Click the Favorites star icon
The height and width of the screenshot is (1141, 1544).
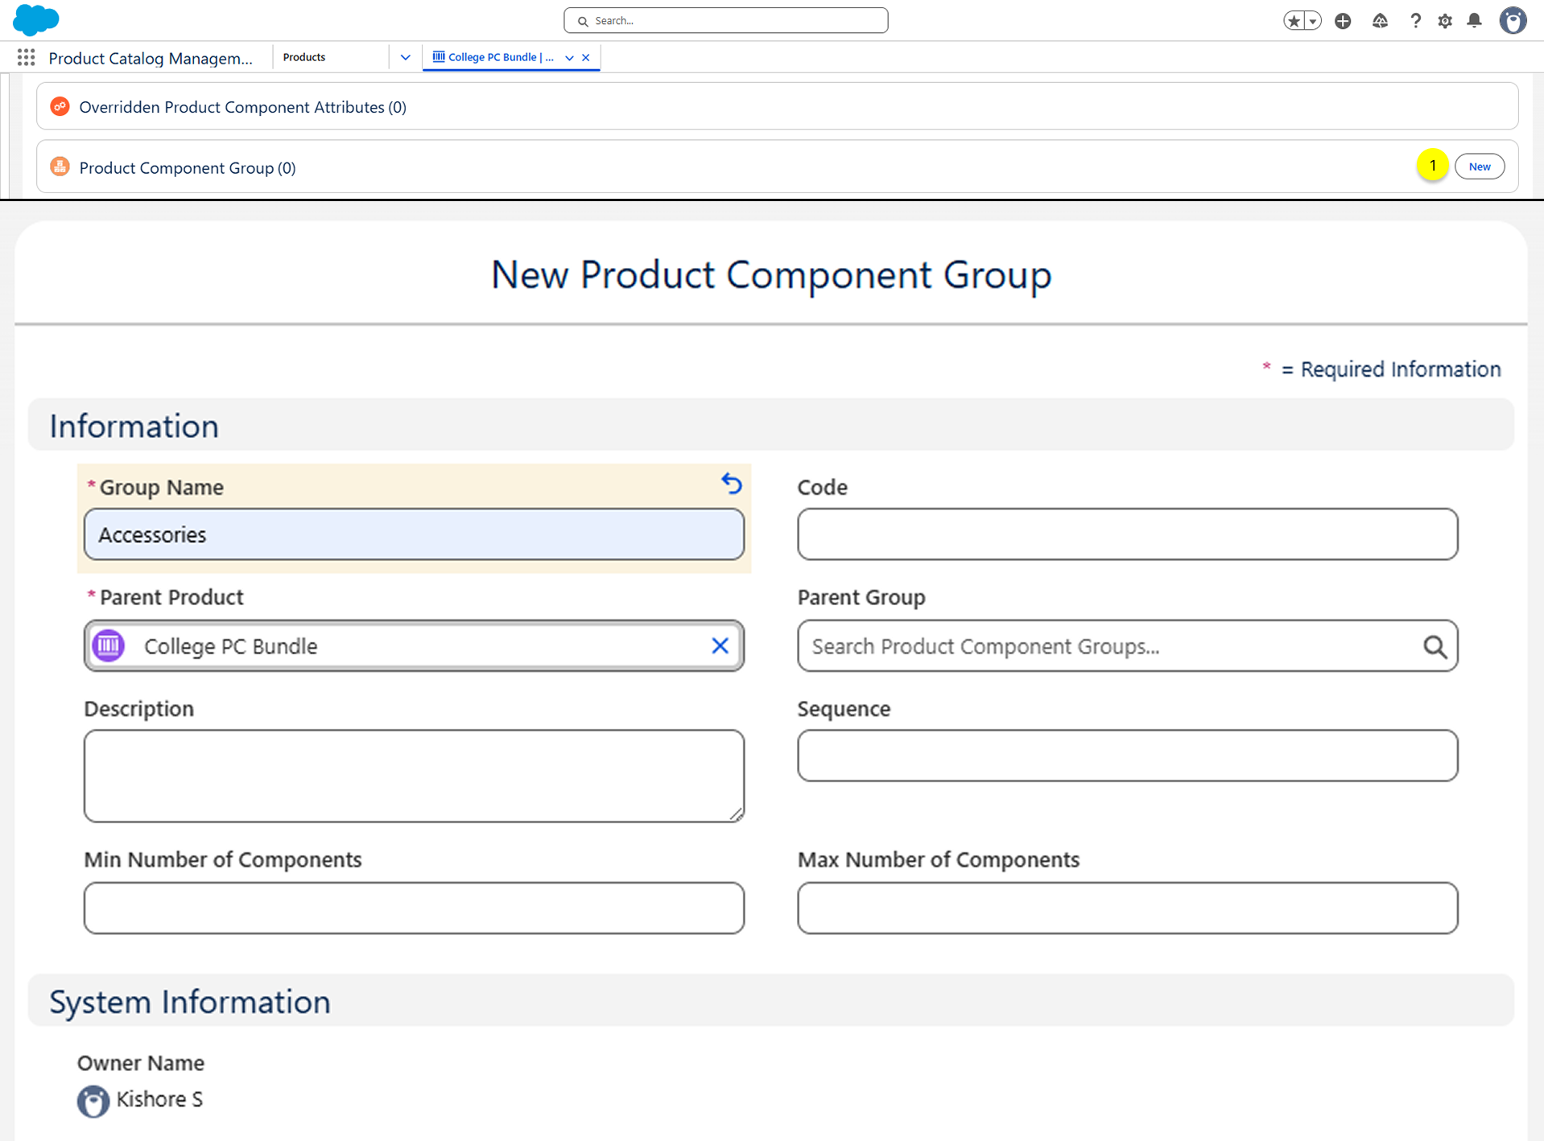[x=1293, y=21]
